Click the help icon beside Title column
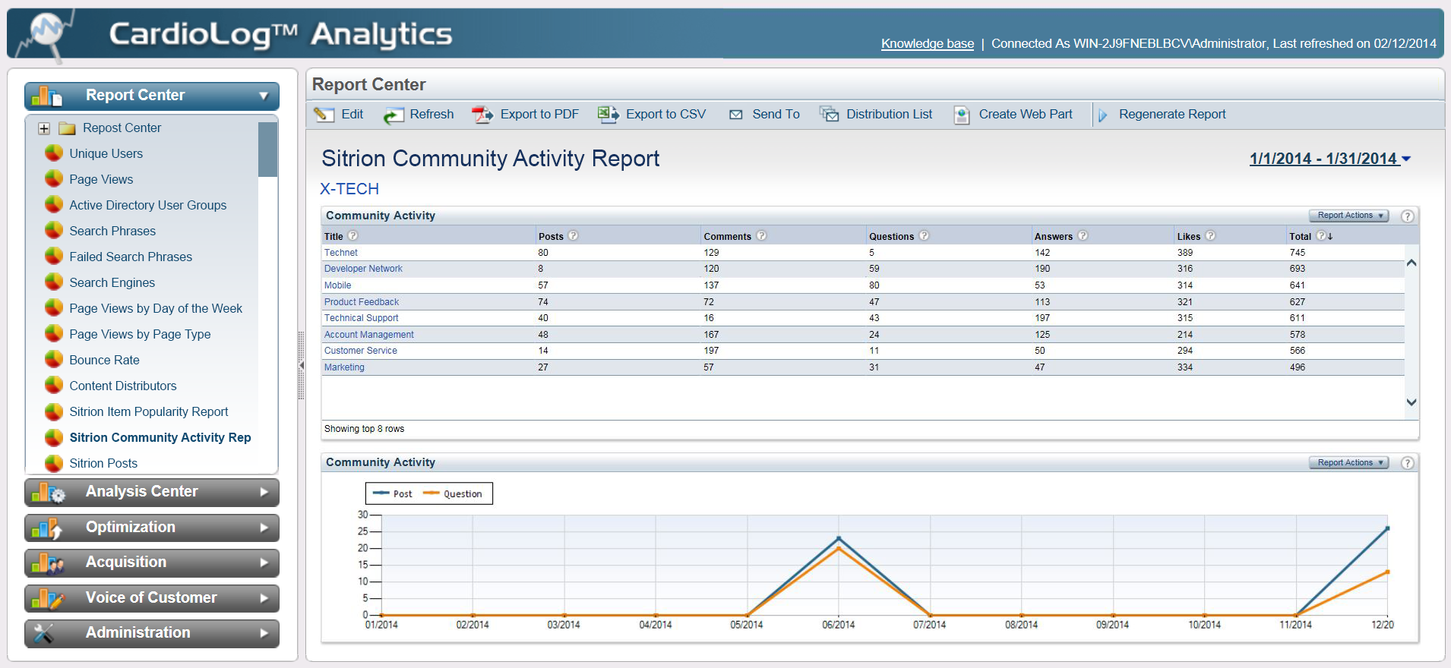The height and width of the screenshot is (668, 1451). (352, 236)
